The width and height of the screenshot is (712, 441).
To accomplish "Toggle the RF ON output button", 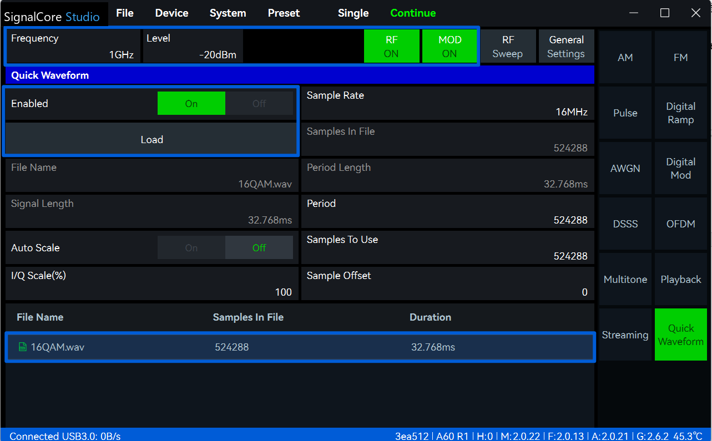I will click(x=392, y=47).
